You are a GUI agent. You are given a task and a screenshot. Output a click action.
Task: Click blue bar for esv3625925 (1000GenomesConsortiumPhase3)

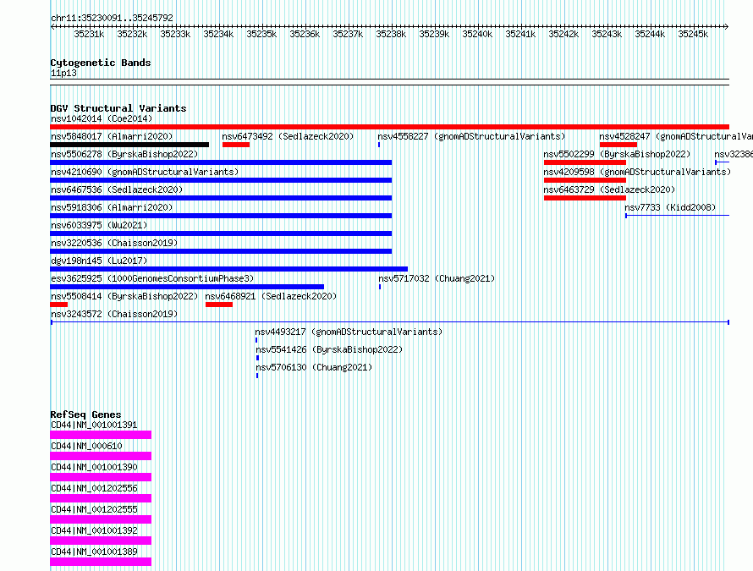(187, 287)
